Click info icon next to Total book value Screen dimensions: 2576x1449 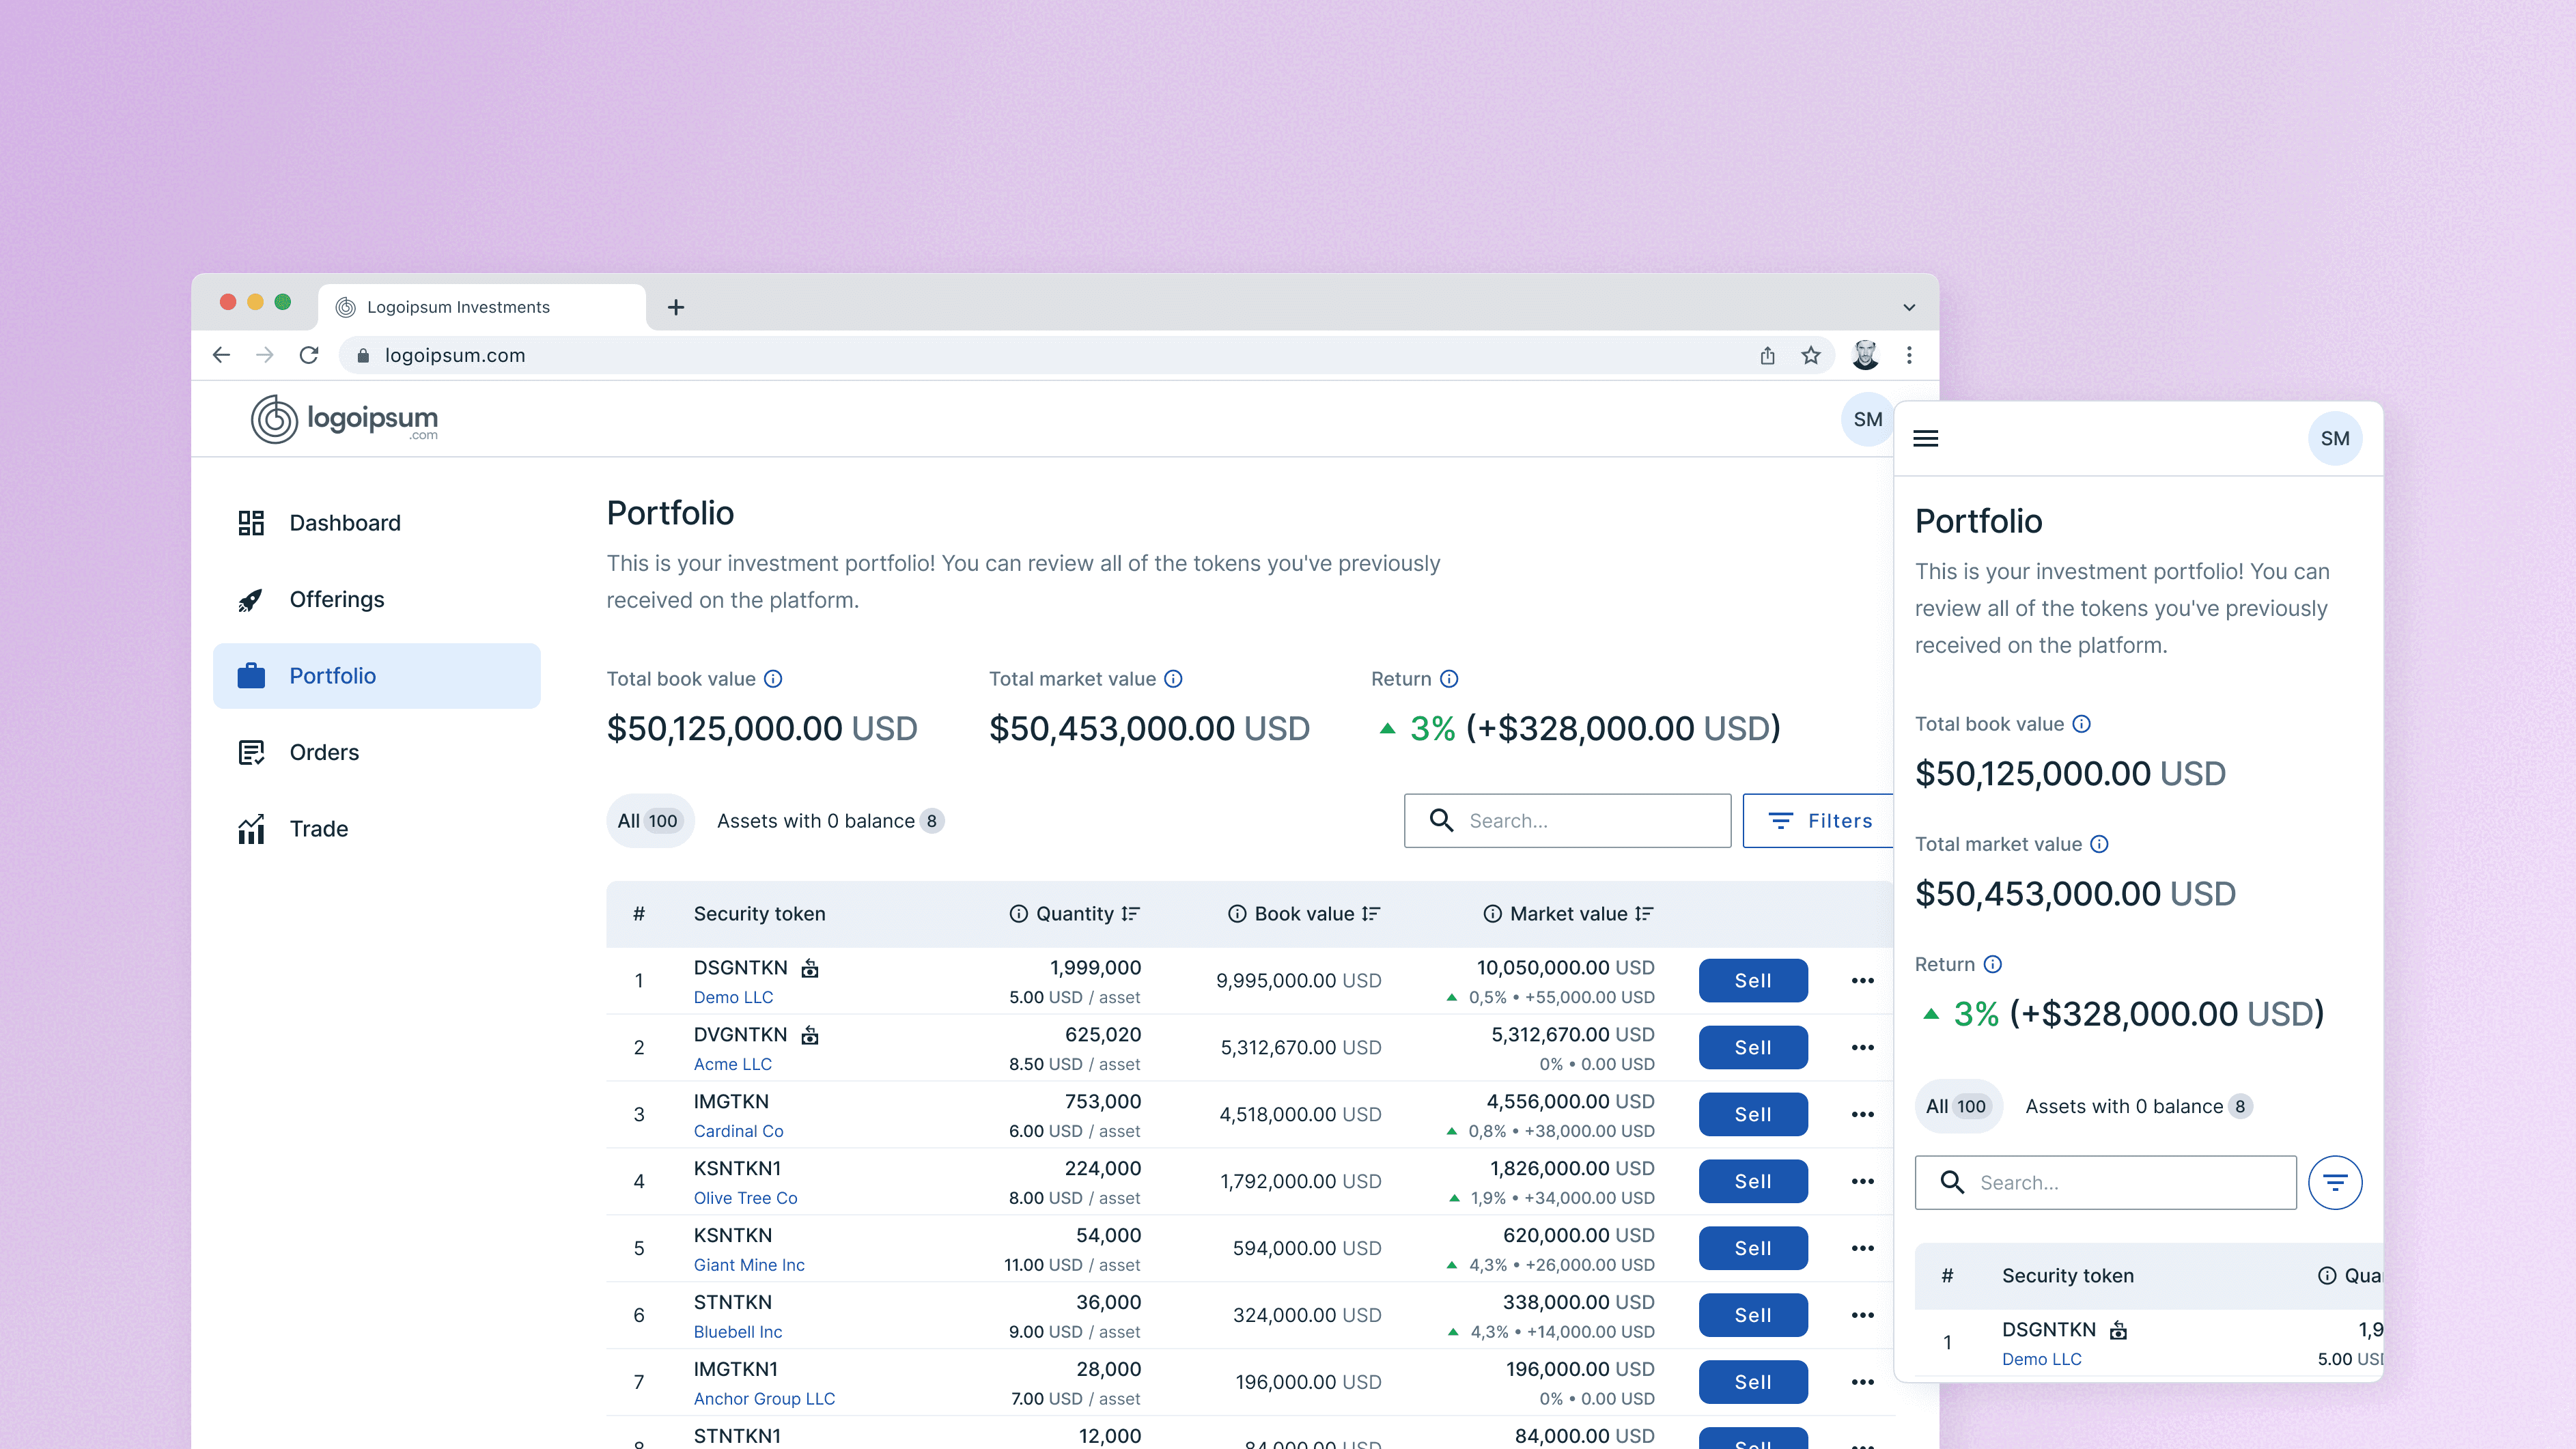773,679
